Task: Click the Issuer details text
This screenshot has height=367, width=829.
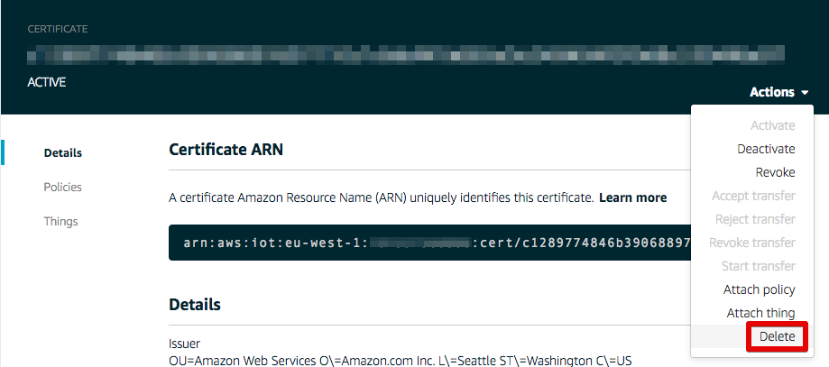Action: pos(401,353)
